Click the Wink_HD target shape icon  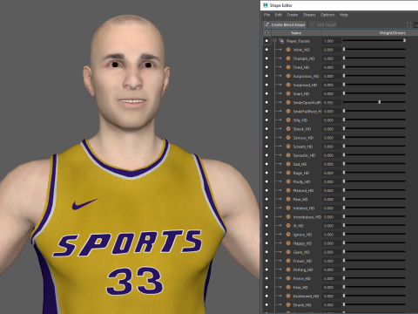288,50
